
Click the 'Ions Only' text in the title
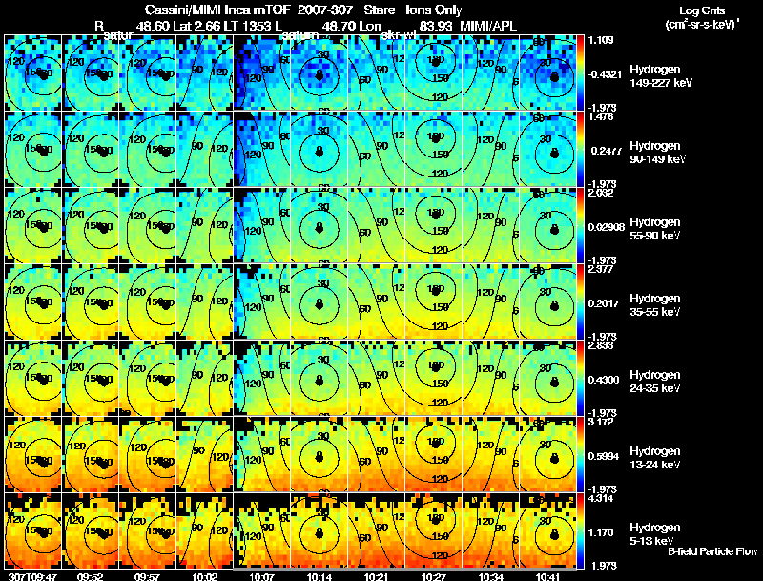tap(434, 10)
